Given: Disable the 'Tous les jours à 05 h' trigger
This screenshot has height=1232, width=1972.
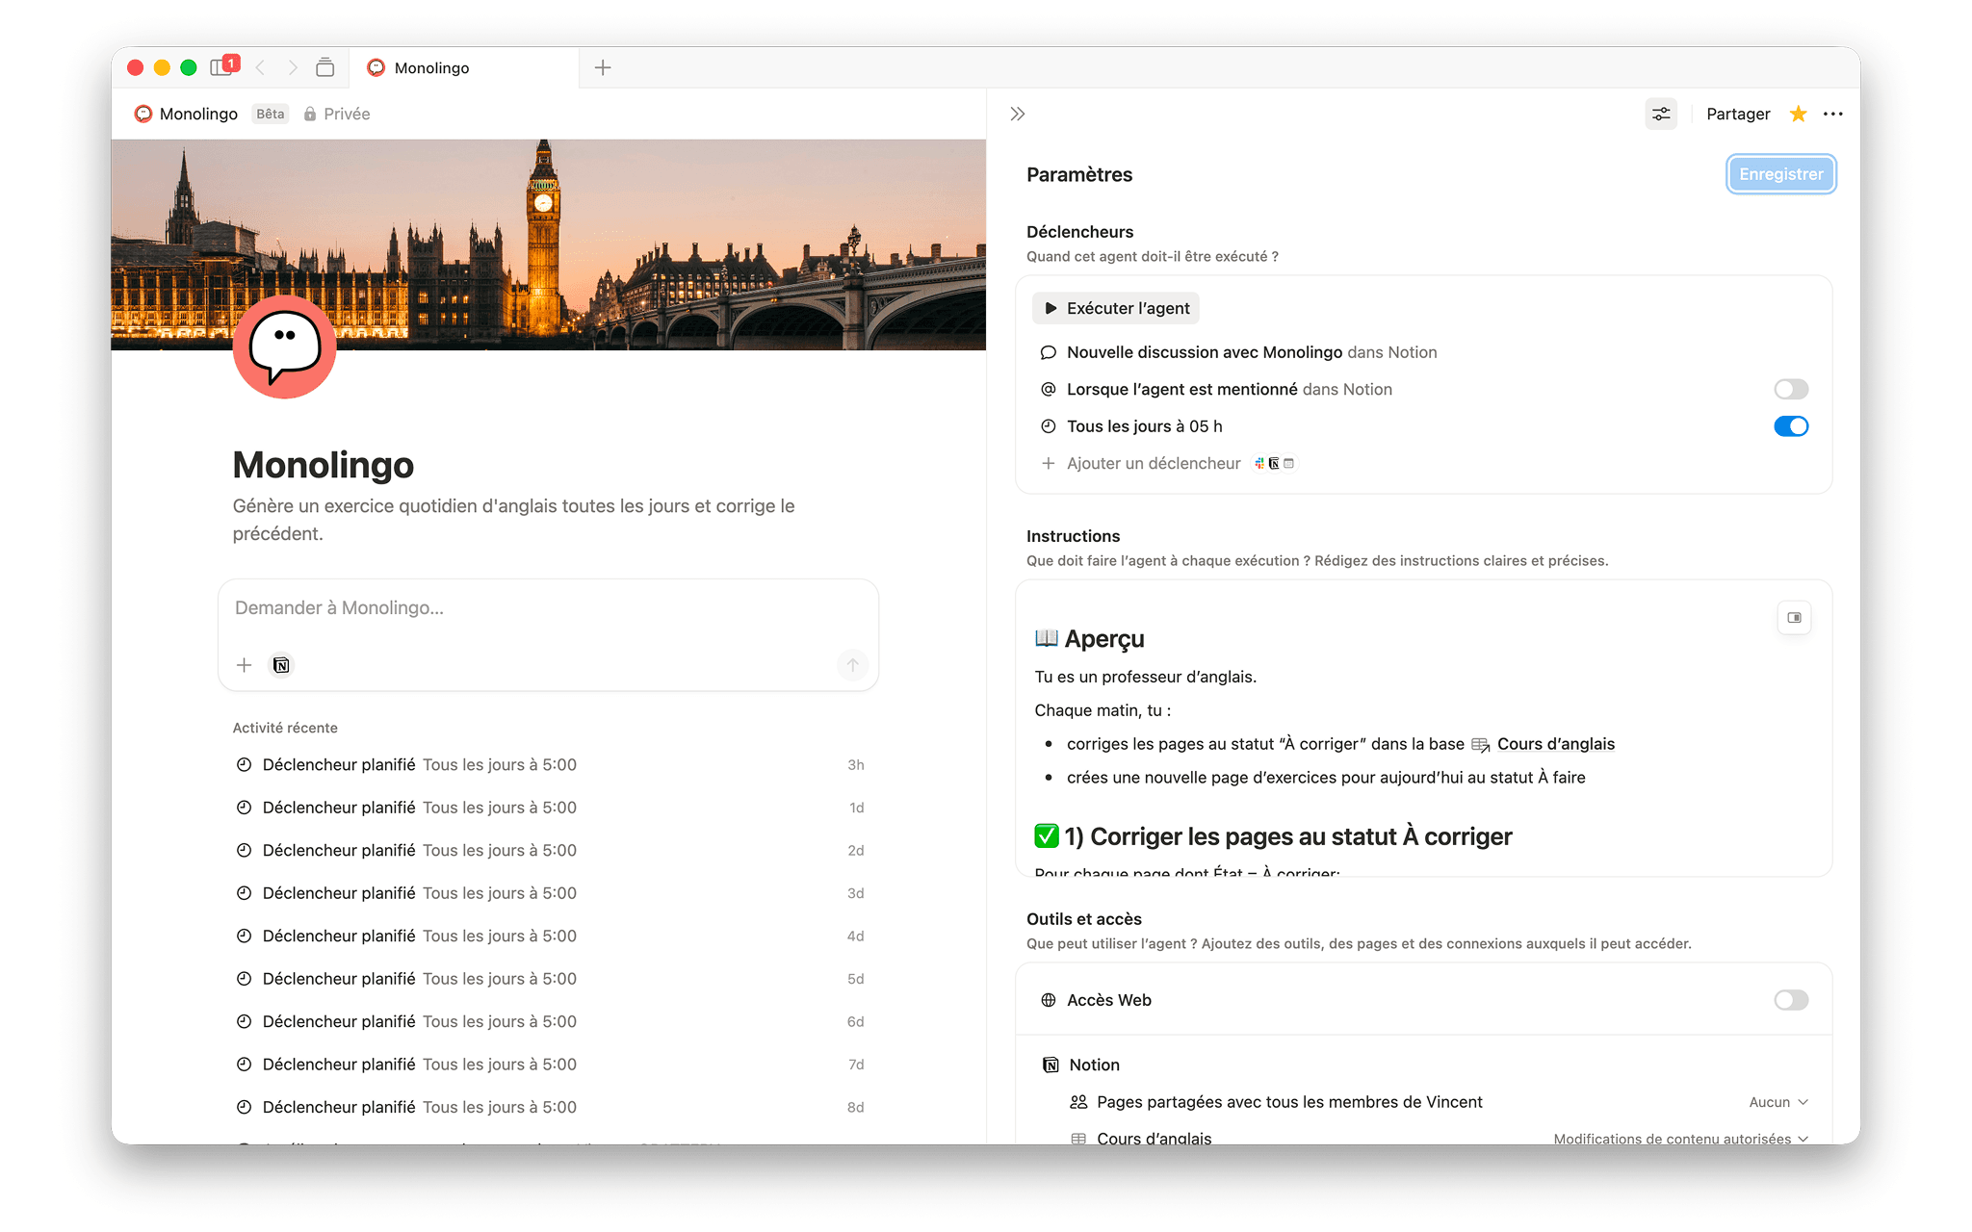Looking at the screenshot, I should coord(1790,426).
